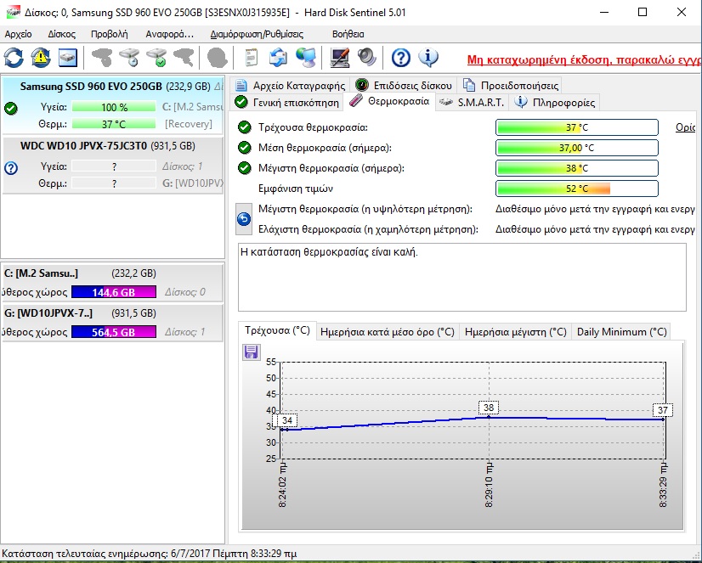Click the blue circular-arrows refresh toolbar icon
Screen dimensions: 702x563
14,58
